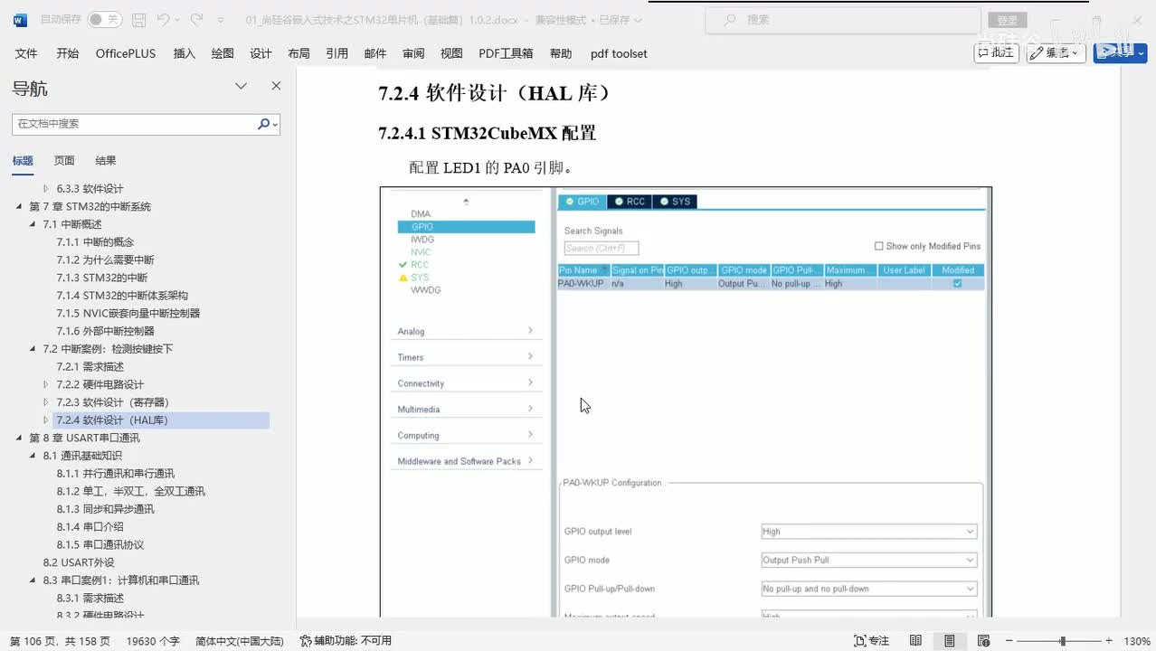1156x651 pixels.
Task: Open the 视图 ribbon tab
Action: pos(451,53)
